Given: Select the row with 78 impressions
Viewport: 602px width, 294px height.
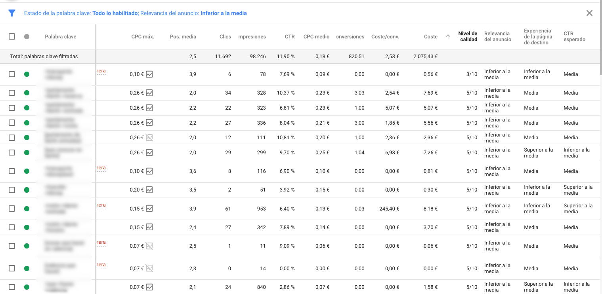Looking at the screenshot, I should point(12,74).
